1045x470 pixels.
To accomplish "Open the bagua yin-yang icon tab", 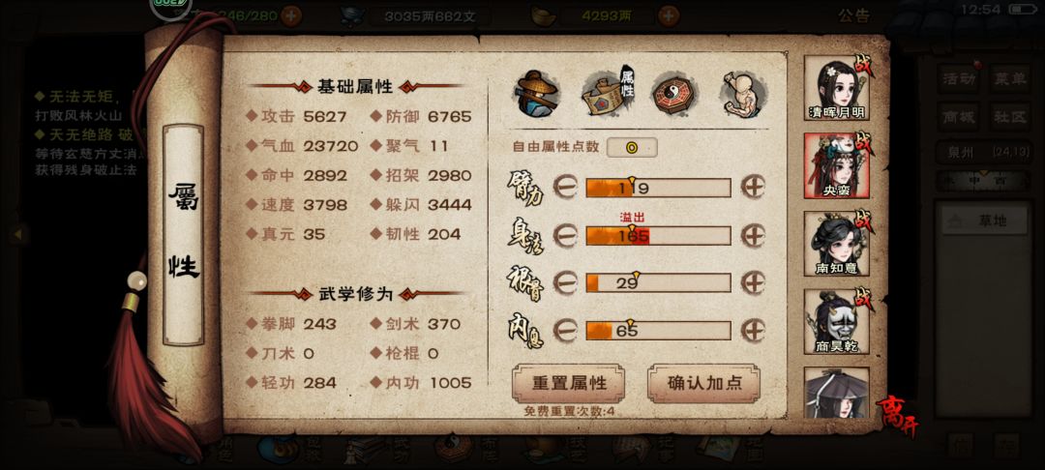I will [x=673, y=94].
